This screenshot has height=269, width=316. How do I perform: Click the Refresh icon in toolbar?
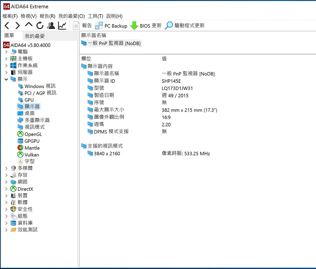[40, 26]
